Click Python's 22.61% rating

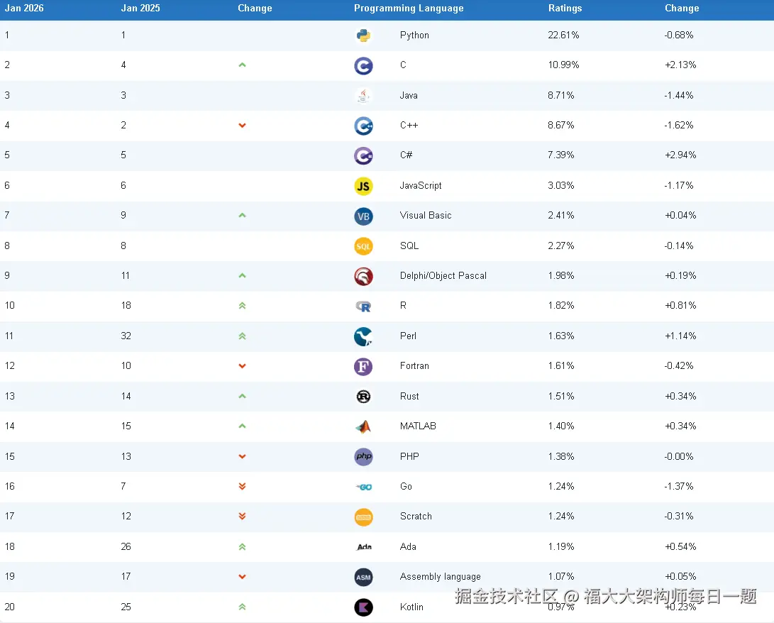click(563, 35)
